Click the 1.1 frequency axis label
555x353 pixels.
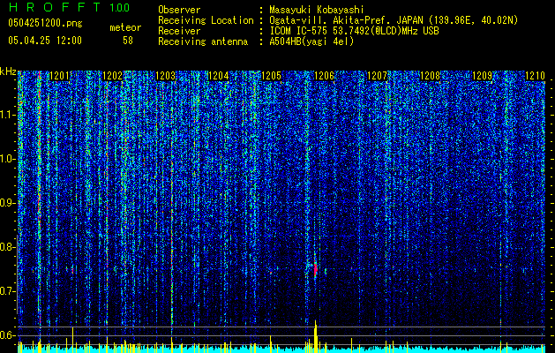[7, 115]
